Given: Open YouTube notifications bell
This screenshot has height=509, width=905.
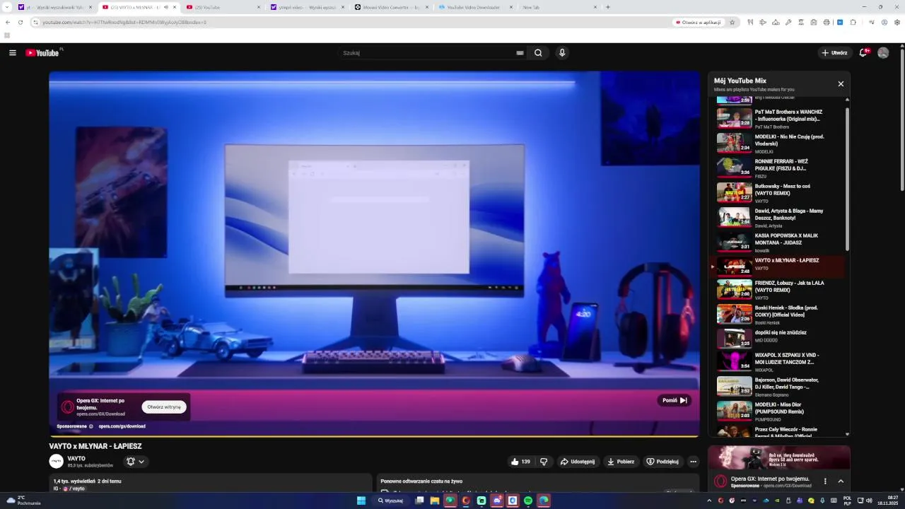Looking at the screenshot, I should (864, 53).
